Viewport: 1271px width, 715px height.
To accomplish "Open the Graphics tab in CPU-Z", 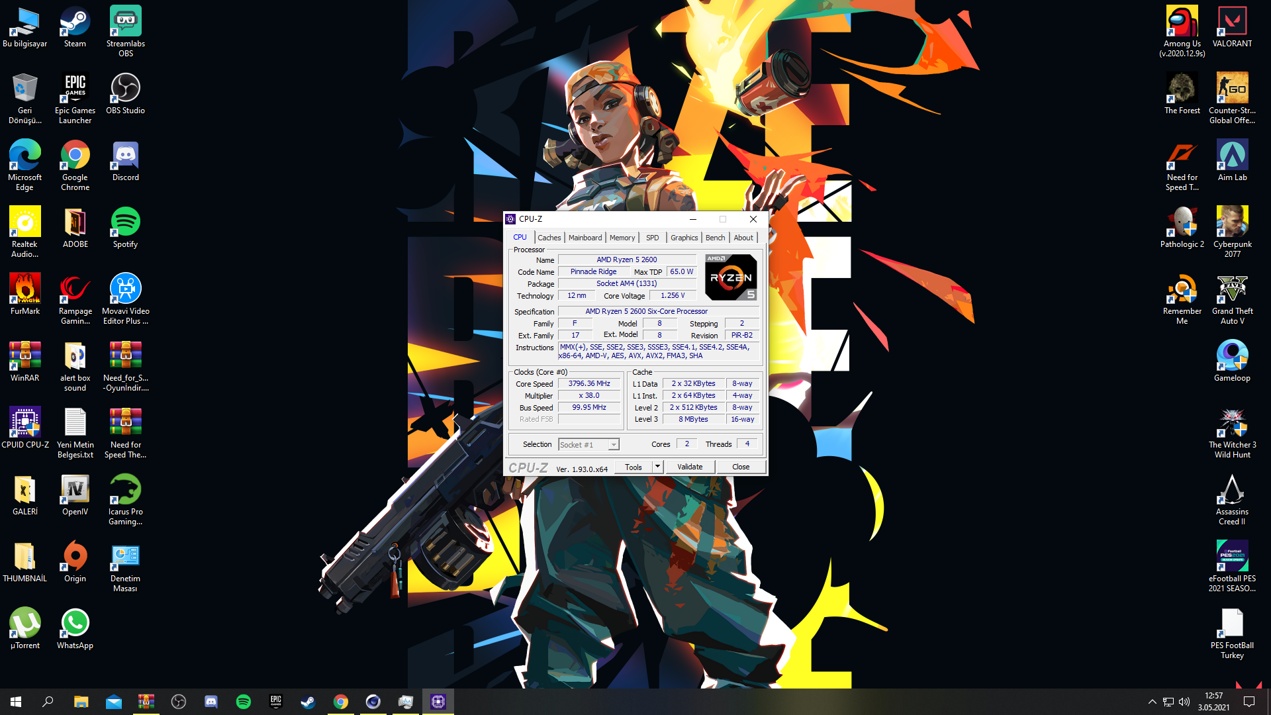I will (x=684, y=238).
